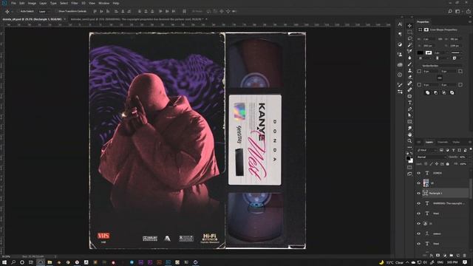Open the Filter menu
Viewport: 473px width, 266px height.
click(75, 3)
